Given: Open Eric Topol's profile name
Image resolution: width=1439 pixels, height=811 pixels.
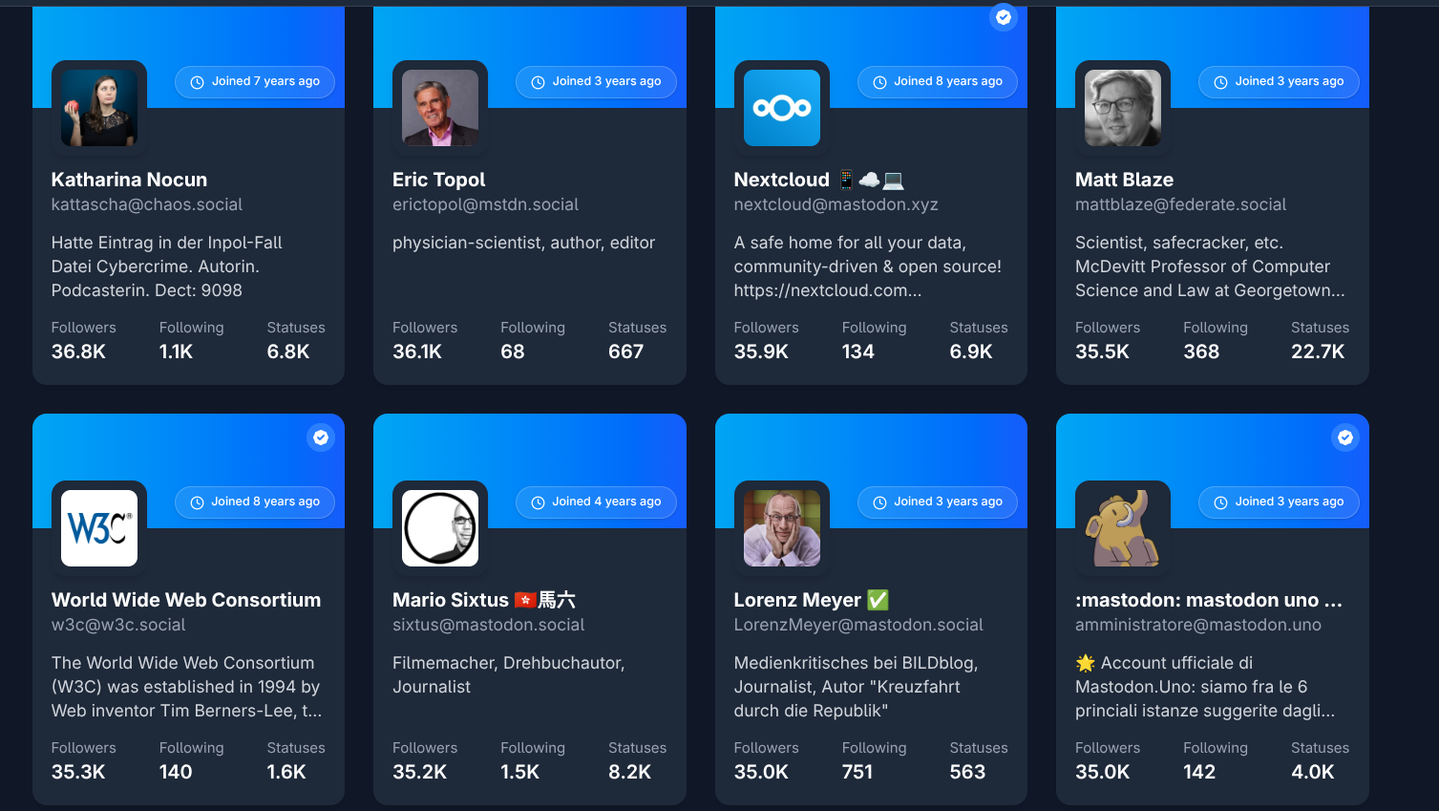Looking at the screenshot, I should pyautogui.click(x=438, y=180).
